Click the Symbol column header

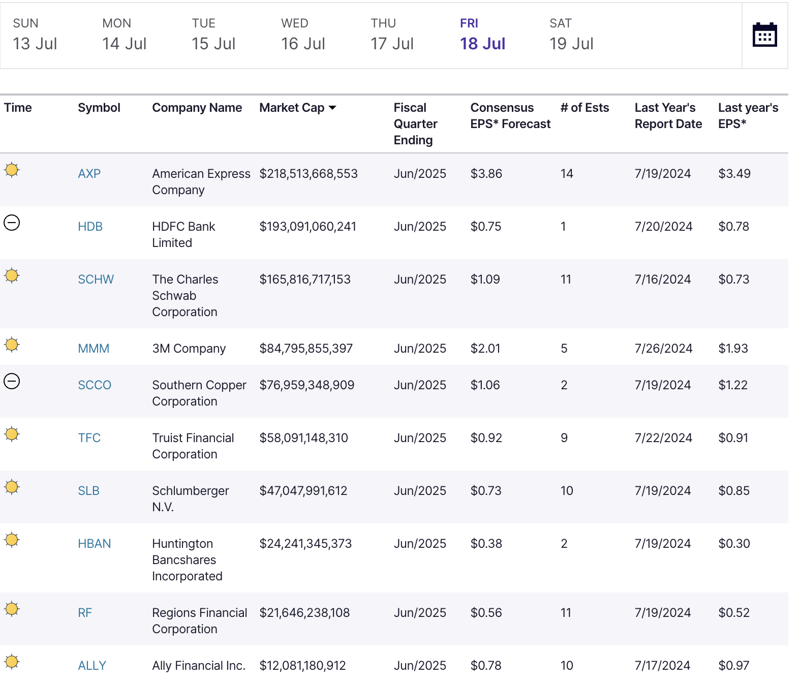coord(99,108)
